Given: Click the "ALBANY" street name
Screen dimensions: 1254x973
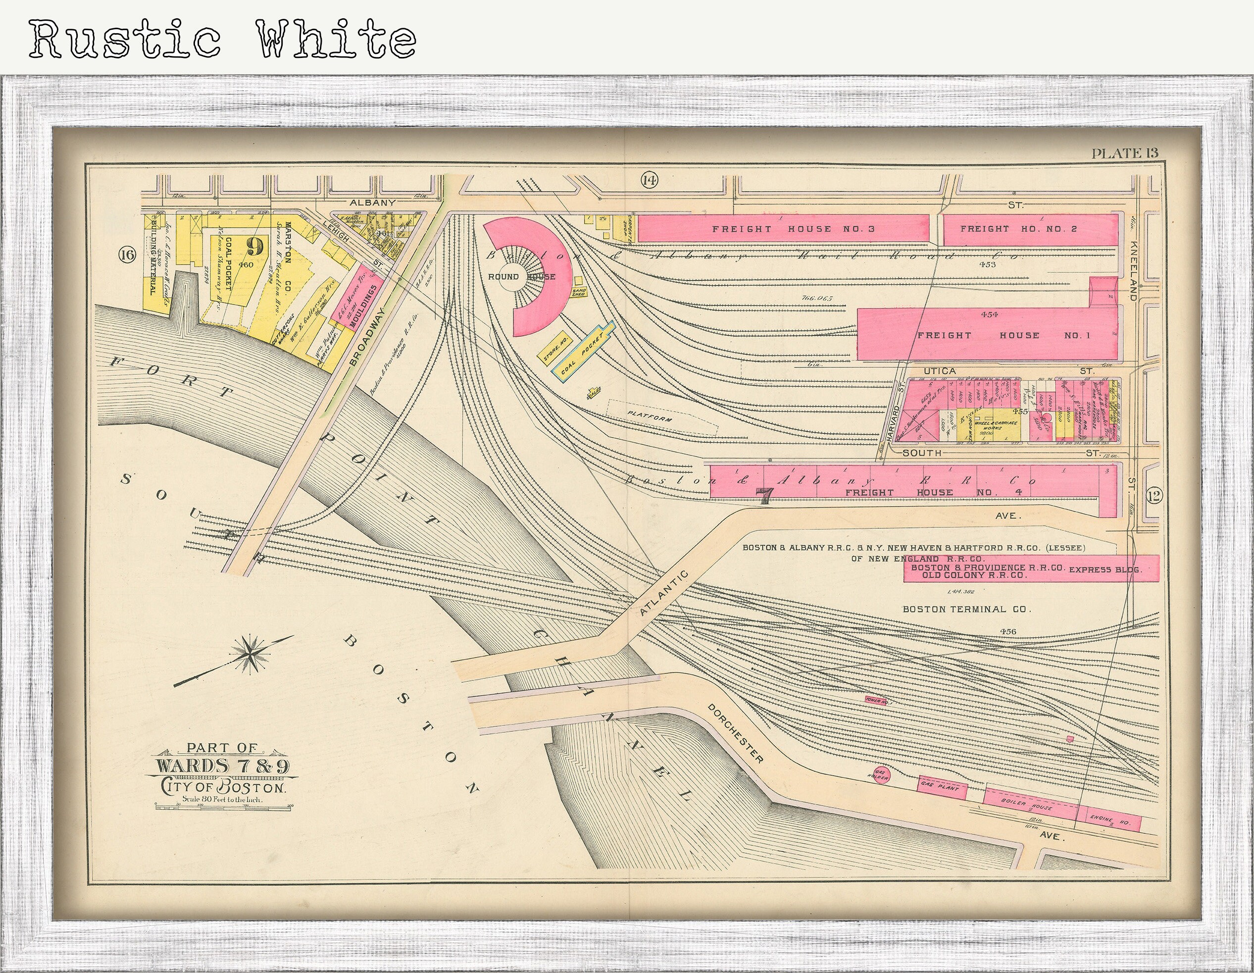Looking at the screenshot, I should (373, 202).
